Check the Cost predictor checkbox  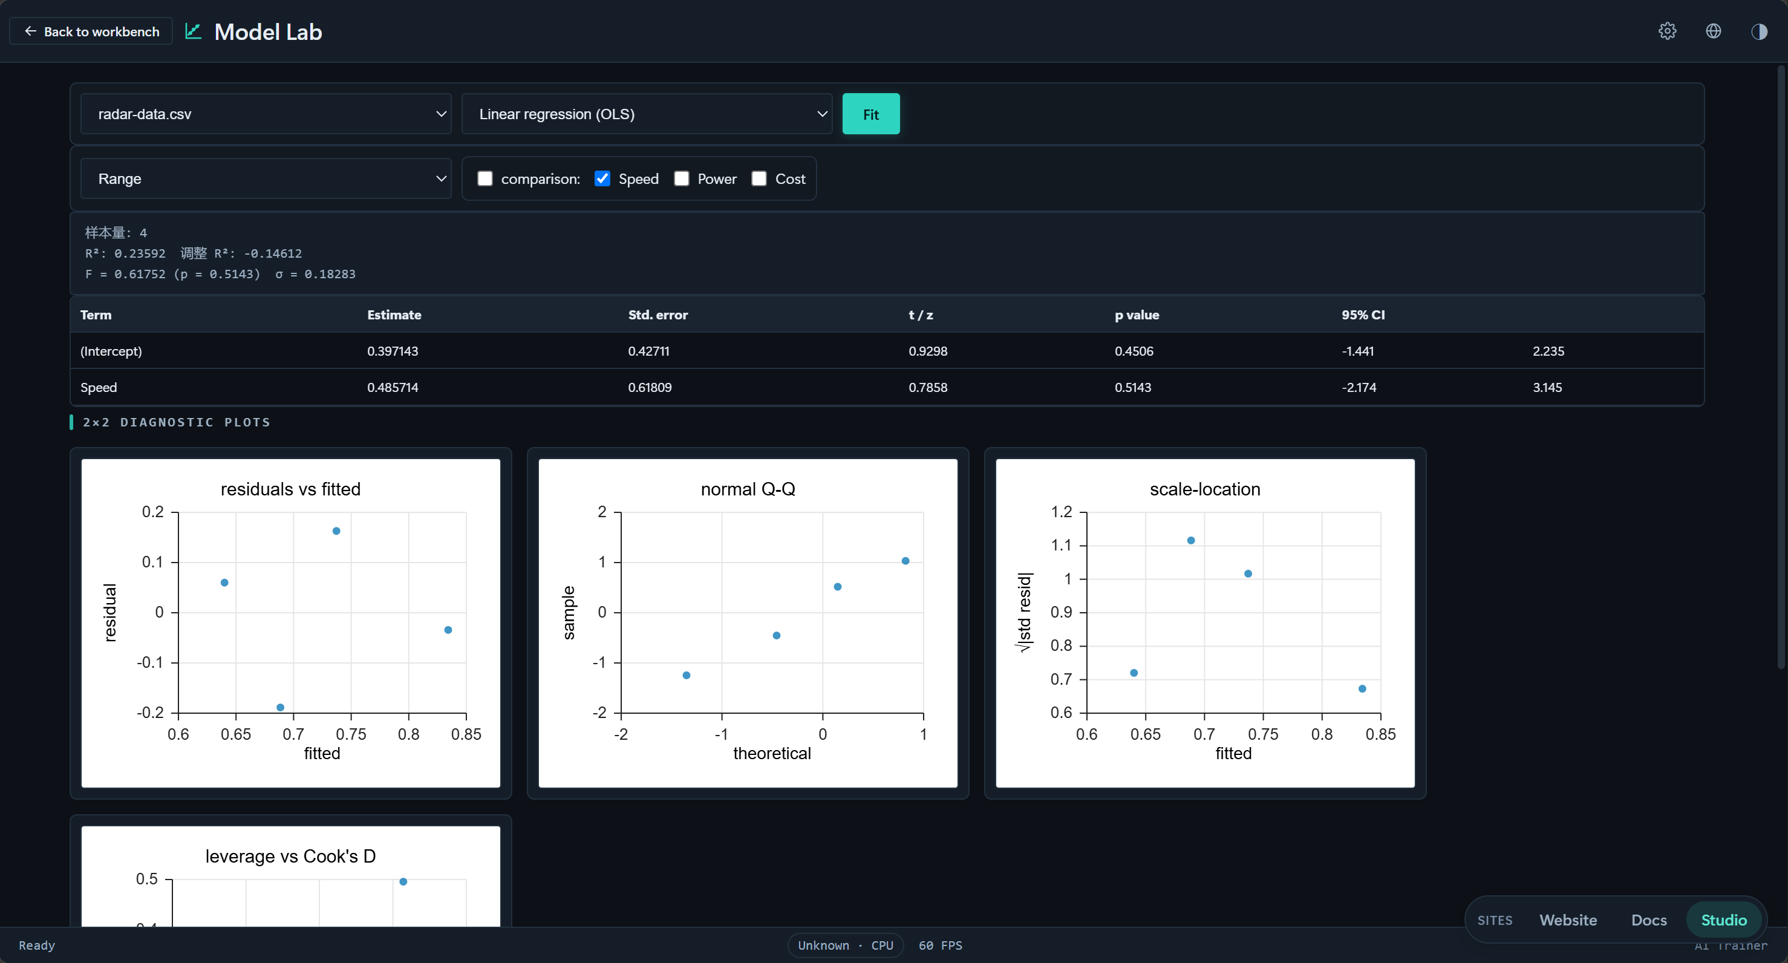(759, 179)
